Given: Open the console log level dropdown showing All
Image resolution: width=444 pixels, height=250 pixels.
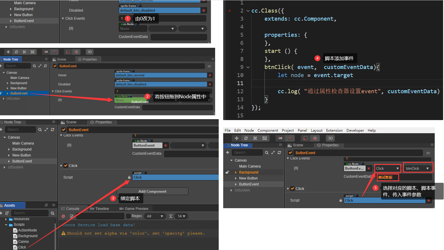Looking at the screenshot, I should click(155, 216).
